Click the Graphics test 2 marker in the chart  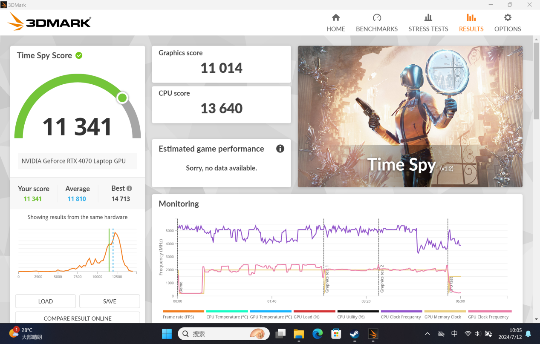[382, 278]
